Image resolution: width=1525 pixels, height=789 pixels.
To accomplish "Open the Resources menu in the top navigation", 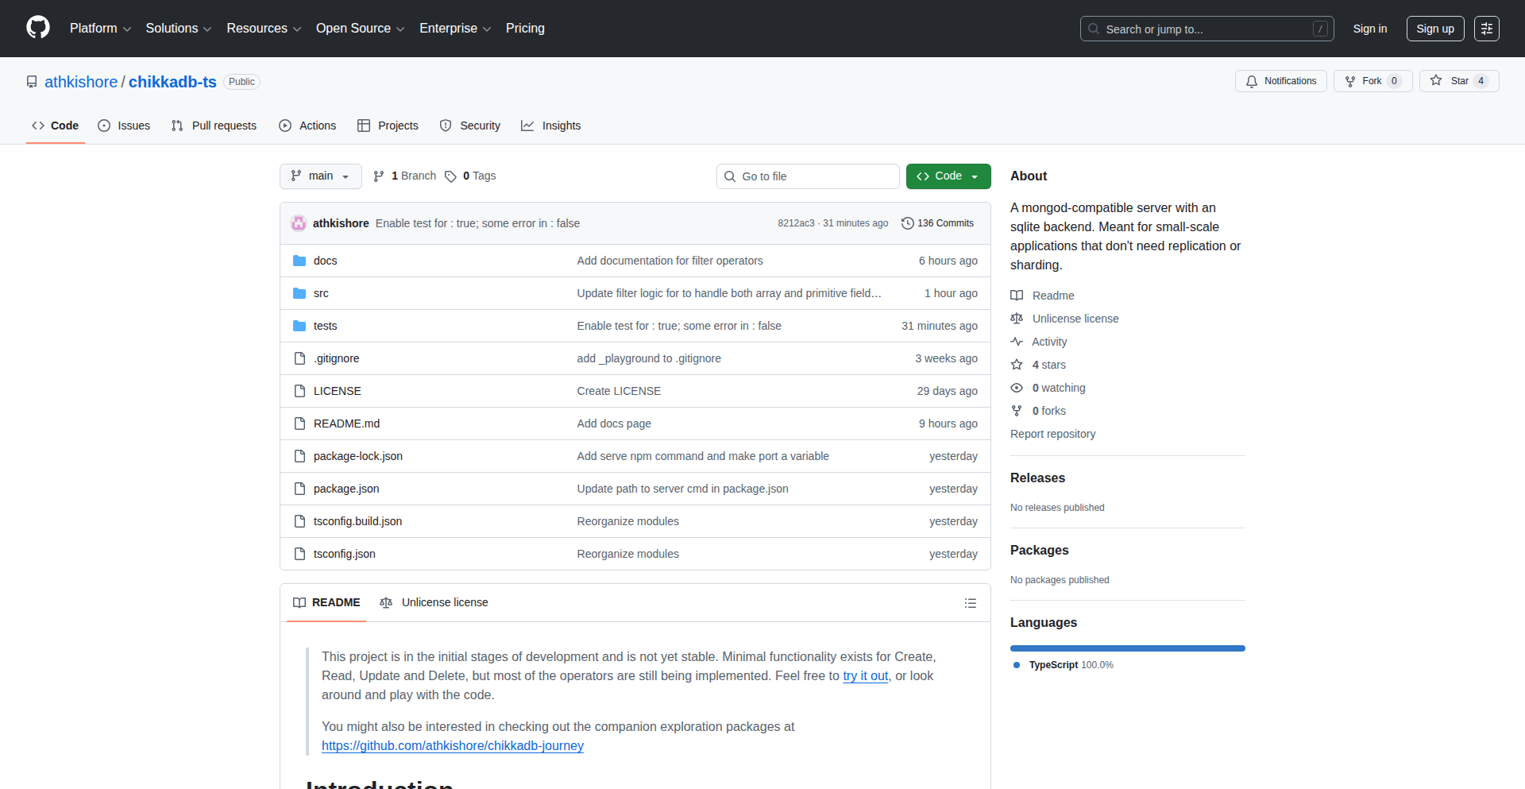I will pos(263,28).
